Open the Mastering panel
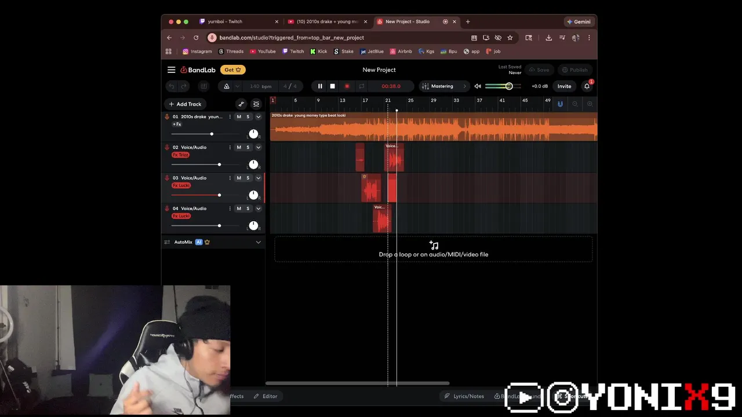Viewport: 742px width, 417px height. coord(443,86)
